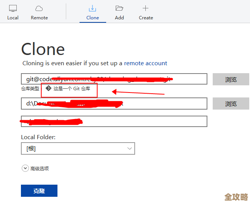Click the Remote cloud icon
This screenshot has height=204, width=250.
point(39,8)
